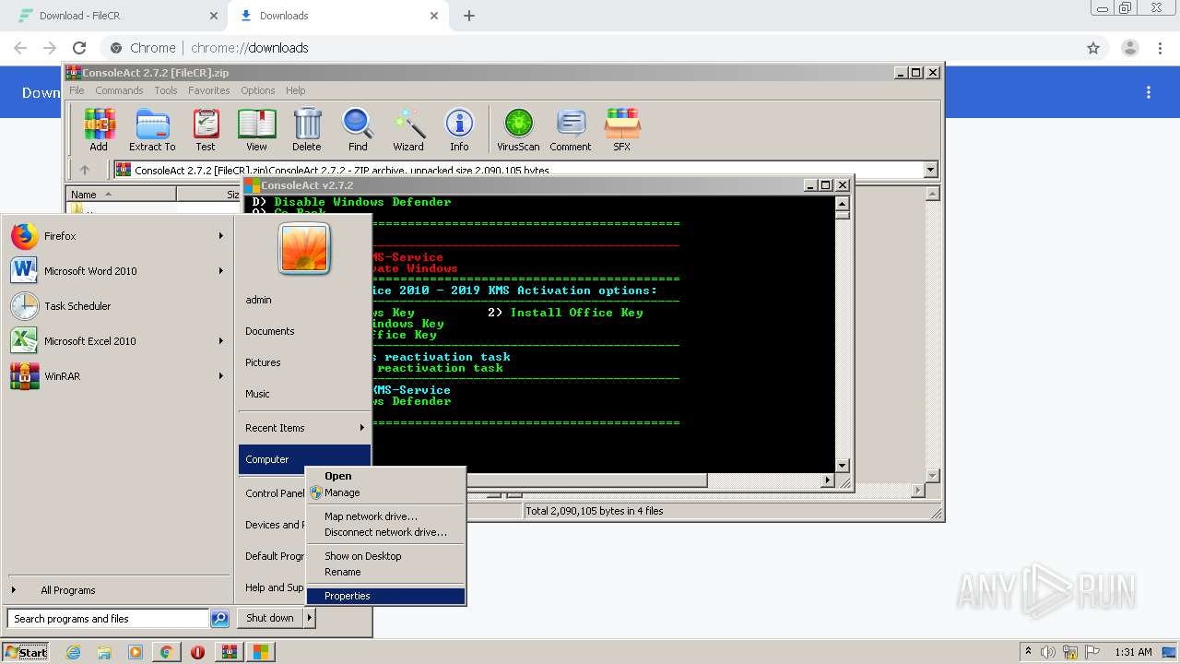Screen dimensions: 1180x664
Task: Click the ConsoleAct taskbar button
Action: point(261,652)
